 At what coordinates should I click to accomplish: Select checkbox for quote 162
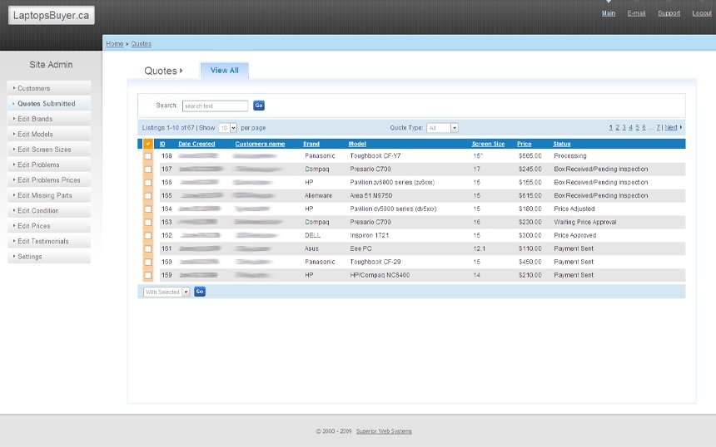click(148, 236)
